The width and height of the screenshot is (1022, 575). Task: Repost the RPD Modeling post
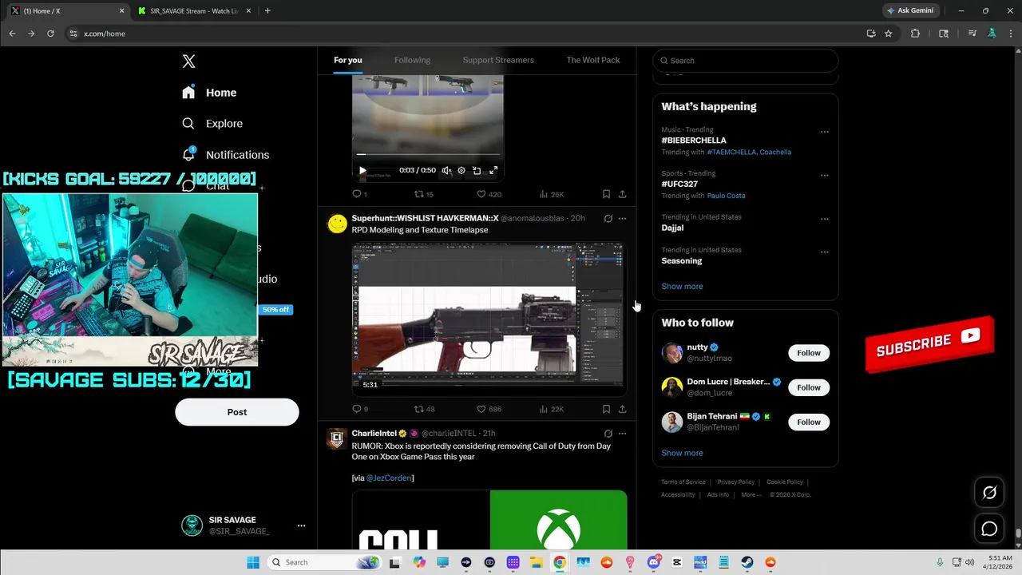click(x=423, y=409)
